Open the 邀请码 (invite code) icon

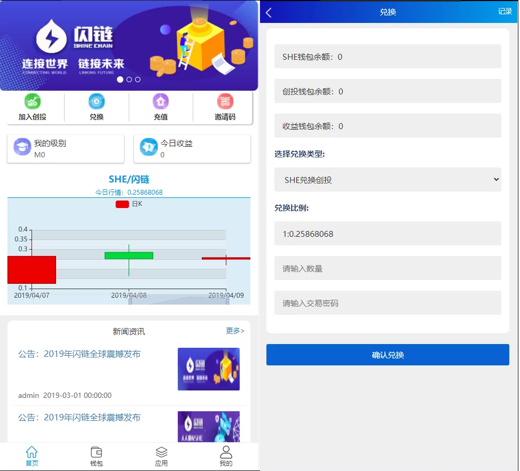point(225,107)
